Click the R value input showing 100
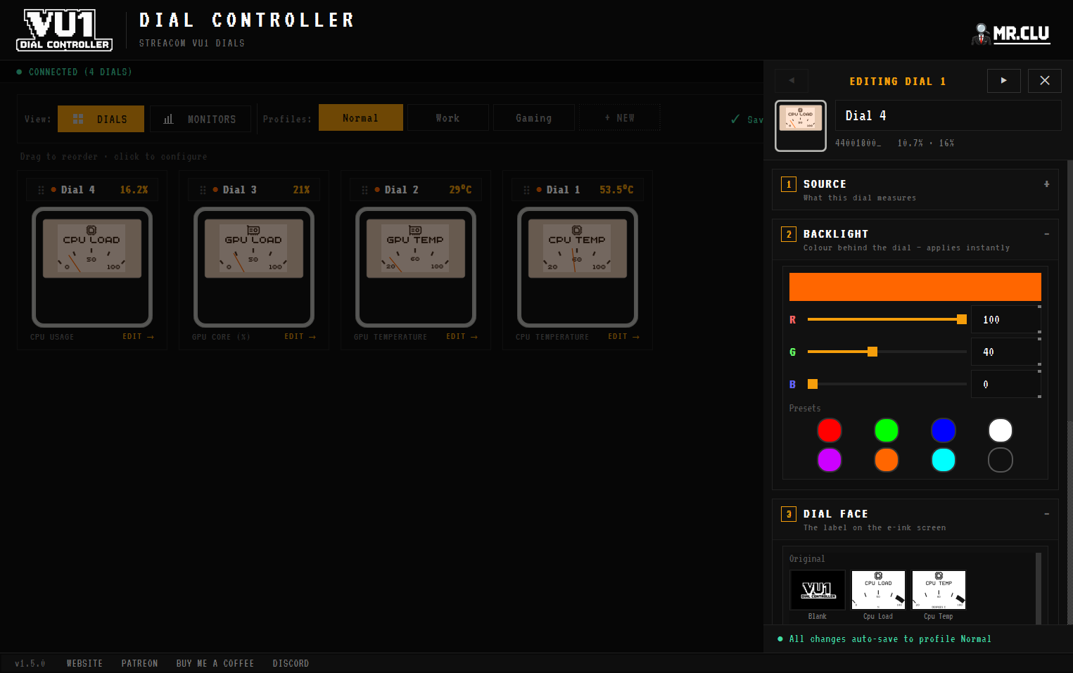Viewport: 1073px width, 673px height. pos(1005,319)
